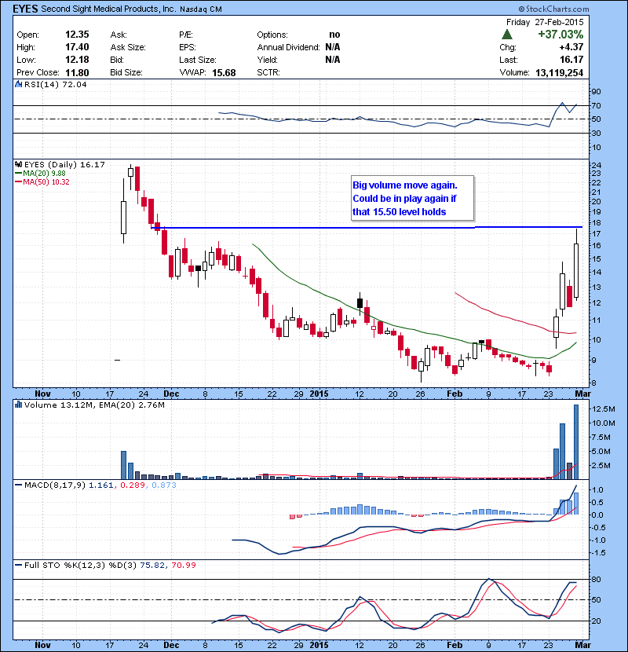Click the VWAP value 15.68
Screen dimensions: 628x652
224,73
